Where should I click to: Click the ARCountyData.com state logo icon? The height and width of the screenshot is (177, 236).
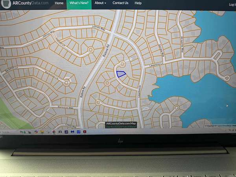(6, 4)
